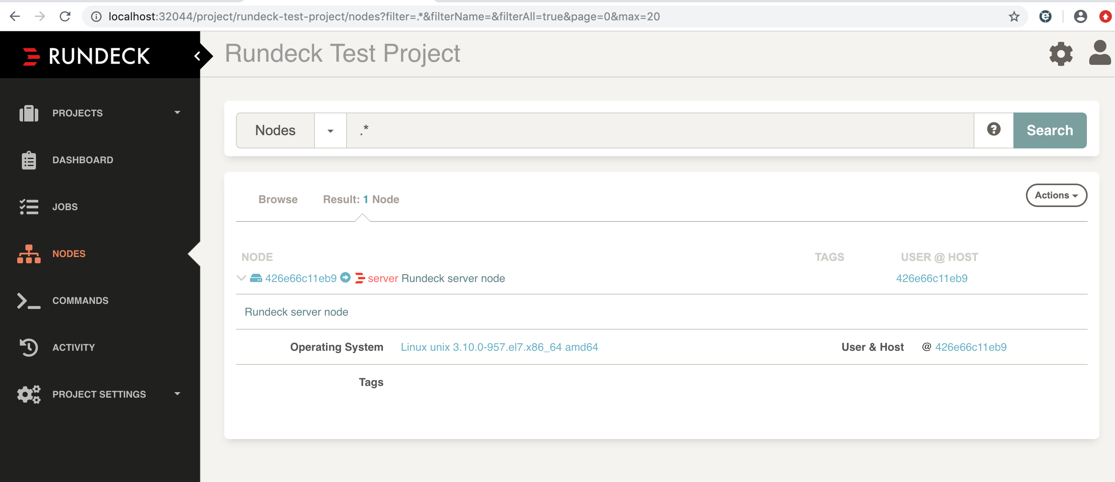Collapse the 426e66c11eb9 node row chevron
Image resolution: width=1115 pixels, height=482 pixels.
pos(241,278)
